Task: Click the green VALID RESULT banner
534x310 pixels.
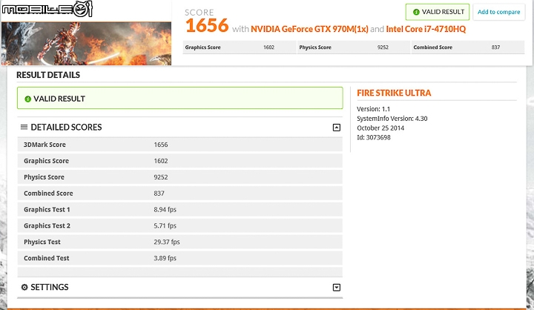Action: [179, 98]
